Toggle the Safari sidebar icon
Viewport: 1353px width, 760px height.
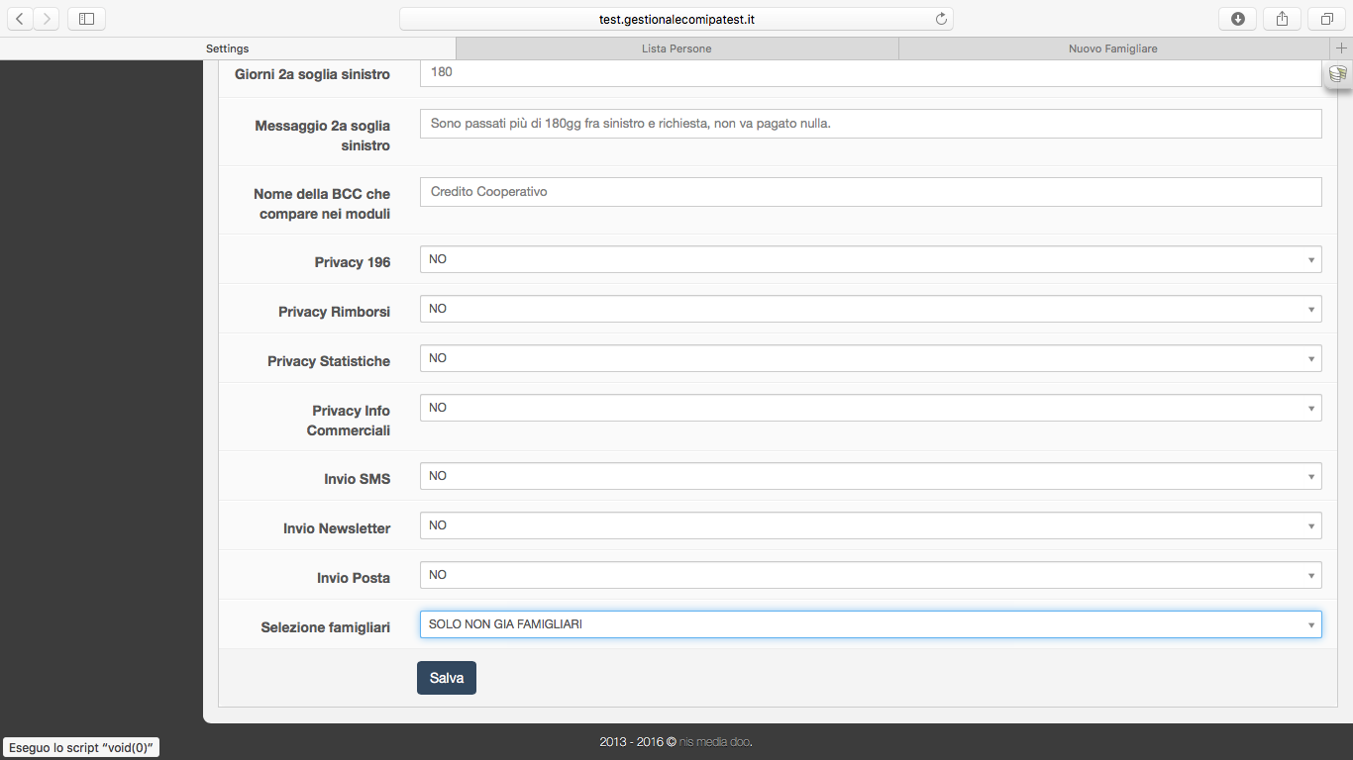pos(86,18)
